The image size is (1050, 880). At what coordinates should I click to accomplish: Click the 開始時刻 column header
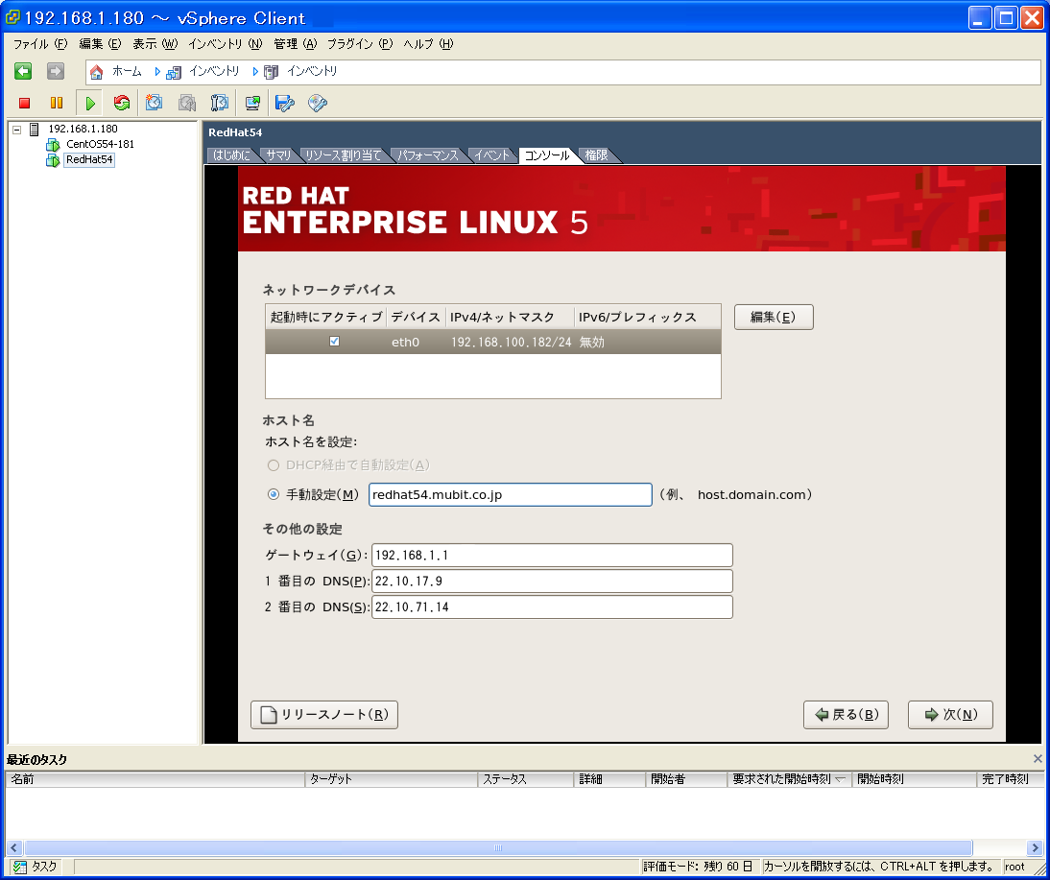tap(914, 779)
